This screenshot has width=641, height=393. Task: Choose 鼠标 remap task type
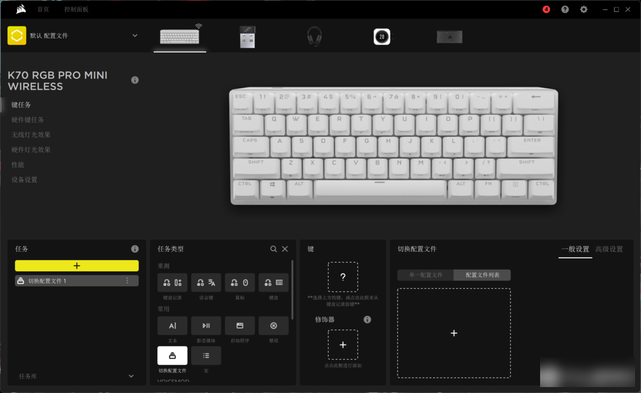240,282
